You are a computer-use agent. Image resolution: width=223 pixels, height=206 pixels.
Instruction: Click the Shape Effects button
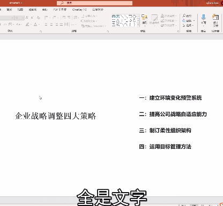pyautogui.click(x=169, y=26)
